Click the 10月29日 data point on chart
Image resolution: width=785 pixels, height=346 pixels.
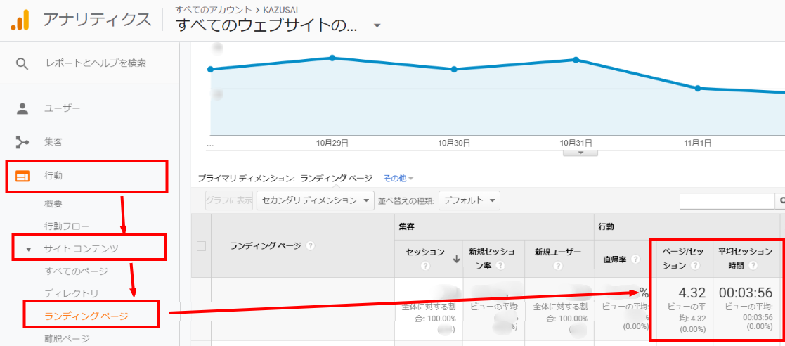(332, 58)
